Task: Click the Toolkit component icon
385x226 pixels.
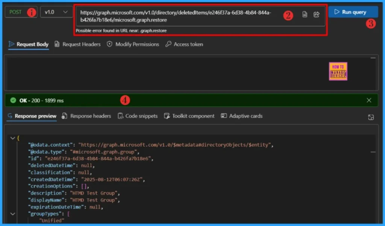Action: click(x=167, y=116)
